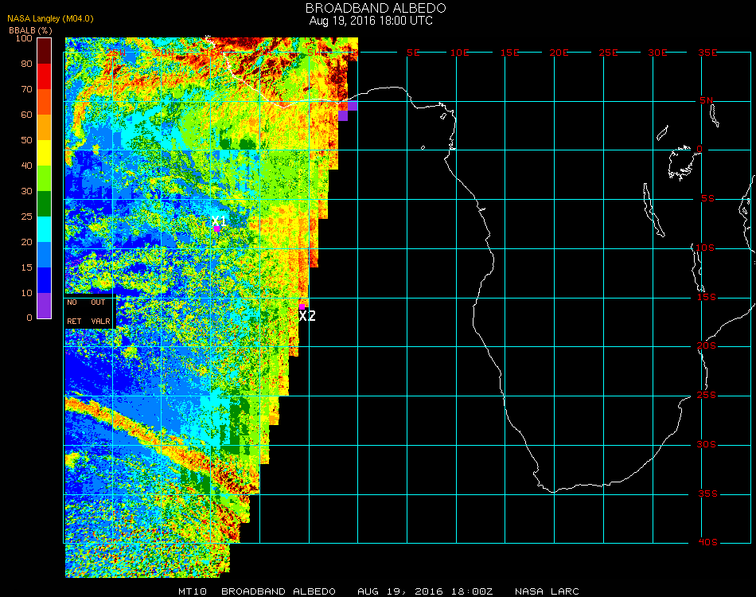The image size is (756, 597).
Task: Click the 0 equator latitude label
Action: pyautogui.click(x=699, y=150)
